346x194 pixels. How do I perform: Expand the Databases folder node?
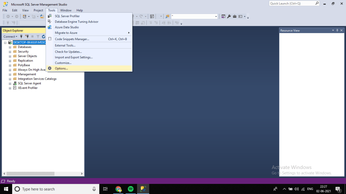click(x=10, y=47)
